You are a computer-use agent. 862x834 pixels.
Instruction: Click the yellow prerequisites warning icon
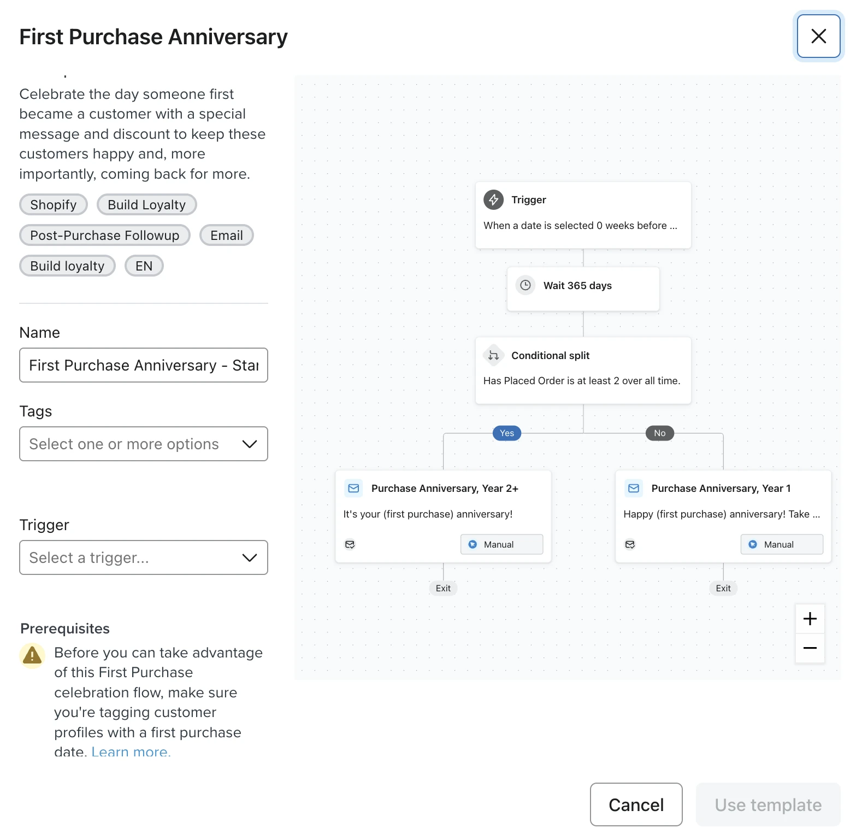(x=32, y=655)
